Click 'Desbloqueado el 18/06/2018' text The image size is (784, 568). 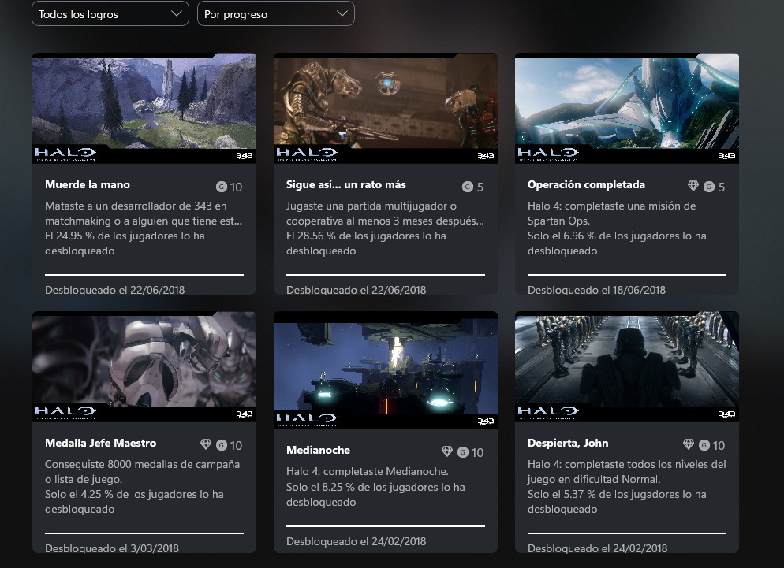pyautogui.click(x=596, y=290)
